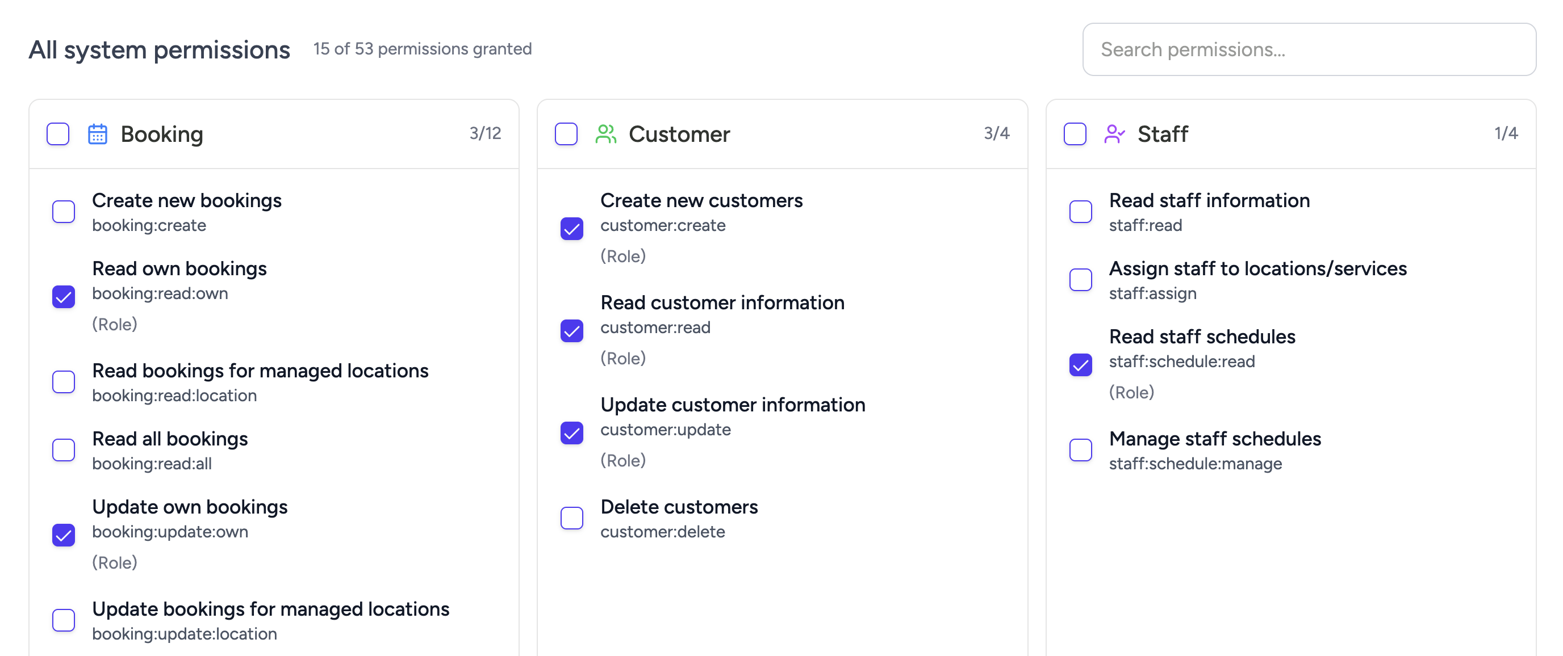
Task: Select all Booking permissions checkbox
Action: tap(58, 134)
